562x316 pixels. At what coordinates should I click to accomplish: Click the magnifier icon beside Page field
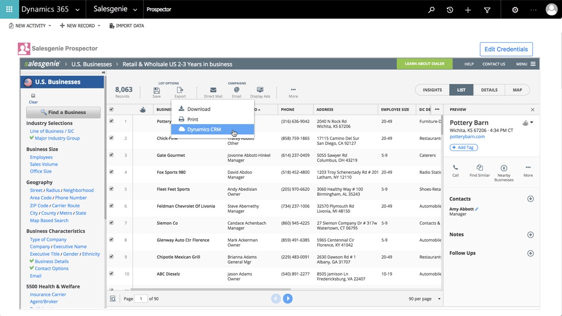click(x=113, y=299)
